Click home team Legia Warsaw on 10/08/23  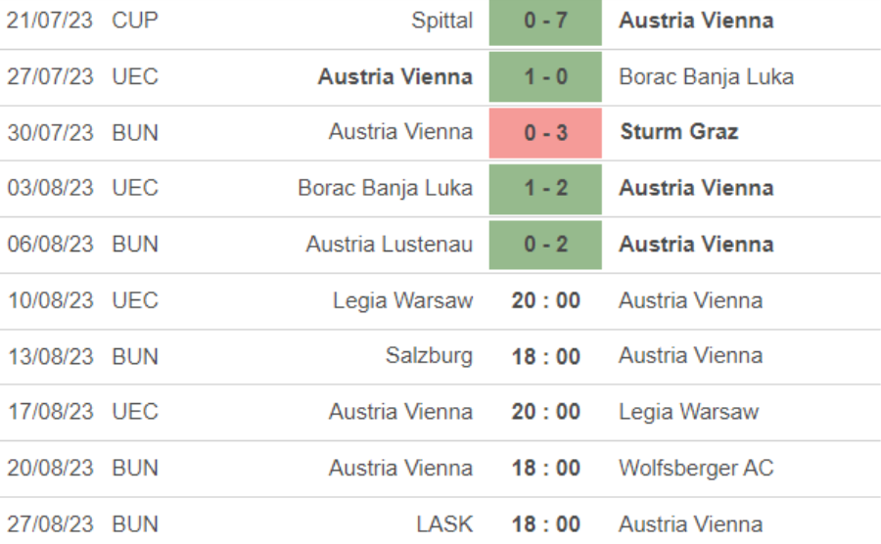402,300
